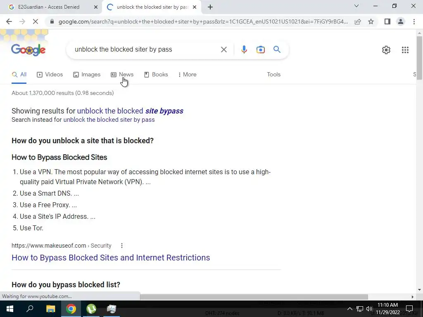
Task: Open the taskbar clock and date
Action: (387, 309)
